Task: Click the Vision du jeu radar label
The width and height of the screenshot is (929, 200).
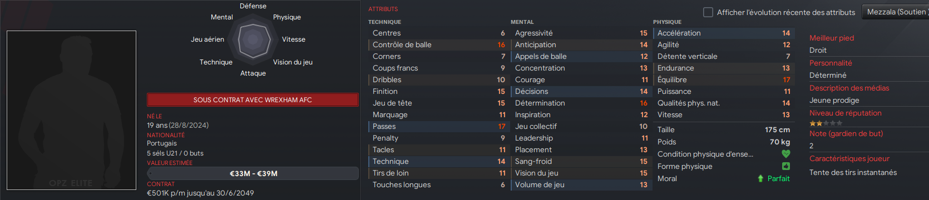Action: pos(293,62)
